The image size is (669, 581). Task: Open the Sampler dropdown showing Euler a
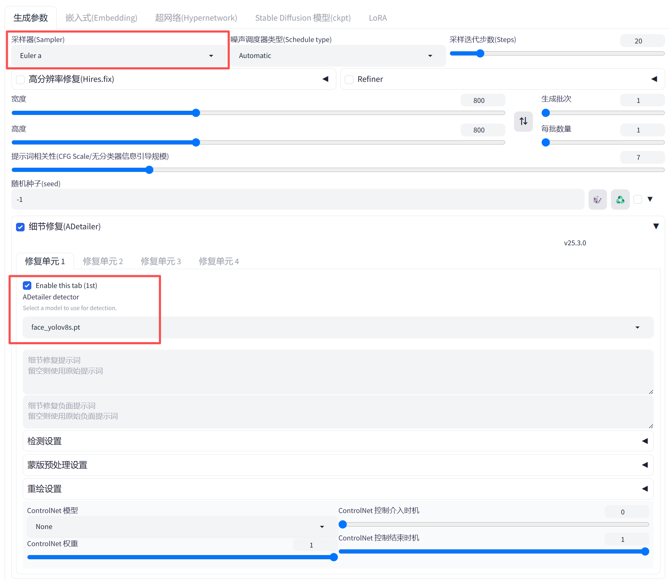coord(117,56)
